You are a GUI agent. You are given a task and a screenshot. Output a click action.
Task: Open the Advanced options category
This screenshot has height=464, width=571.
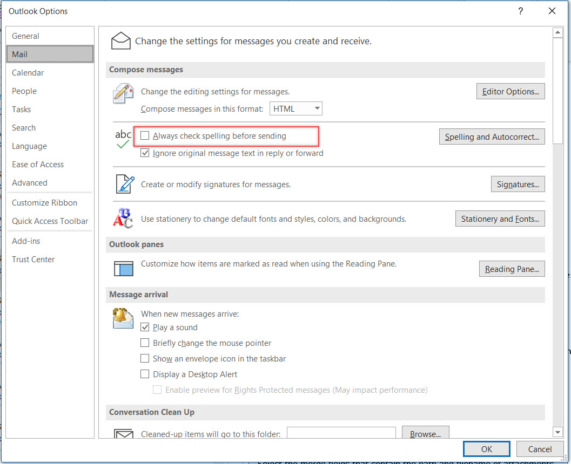click(x=50, y=182)
